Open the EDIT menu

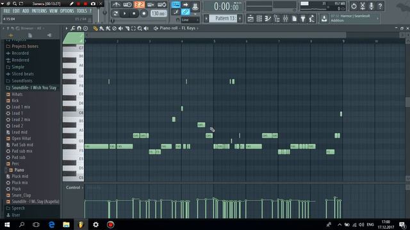click(16, 11)
